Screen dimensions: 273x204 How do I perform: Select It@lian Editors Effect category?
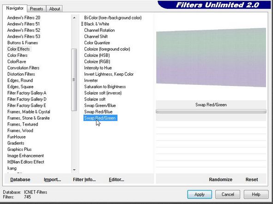[x=26, y=162]
